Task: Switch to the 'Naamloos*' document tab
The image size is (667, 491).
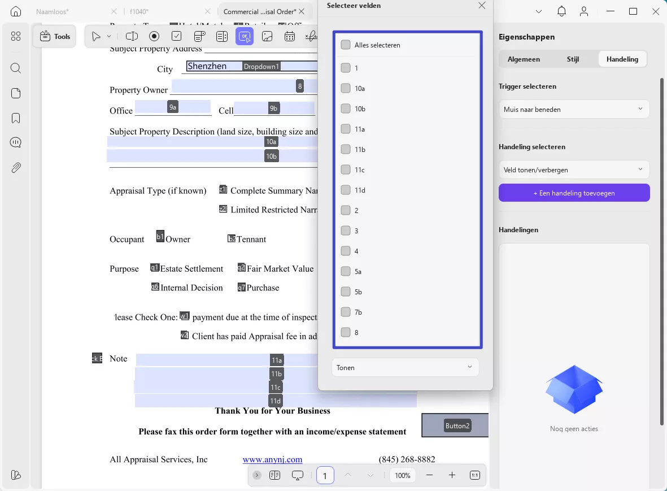Action: pos(53,11)
